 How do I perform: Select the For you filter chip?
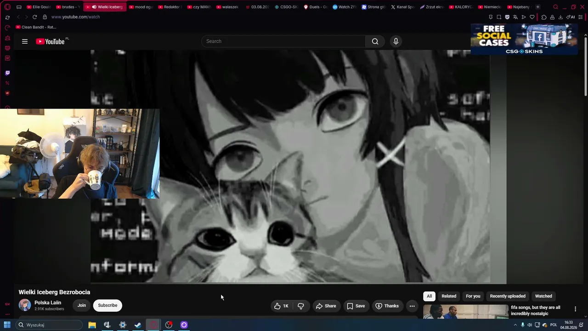(x=473, y=296)
